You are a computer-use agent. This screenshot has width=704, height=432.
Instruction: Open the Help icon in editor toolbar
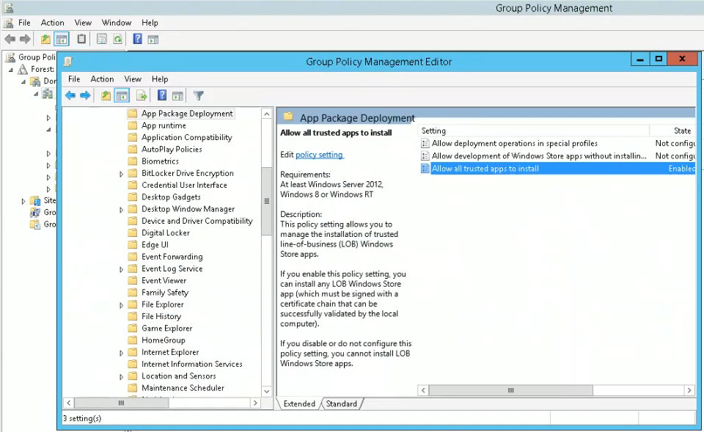click(162, 95)
